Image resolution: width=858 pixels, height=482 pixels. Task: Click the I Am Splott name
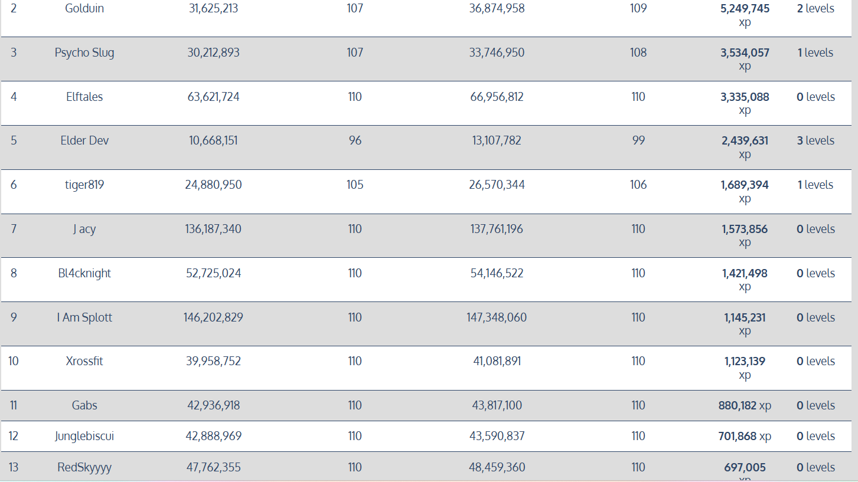pos(84,317)
